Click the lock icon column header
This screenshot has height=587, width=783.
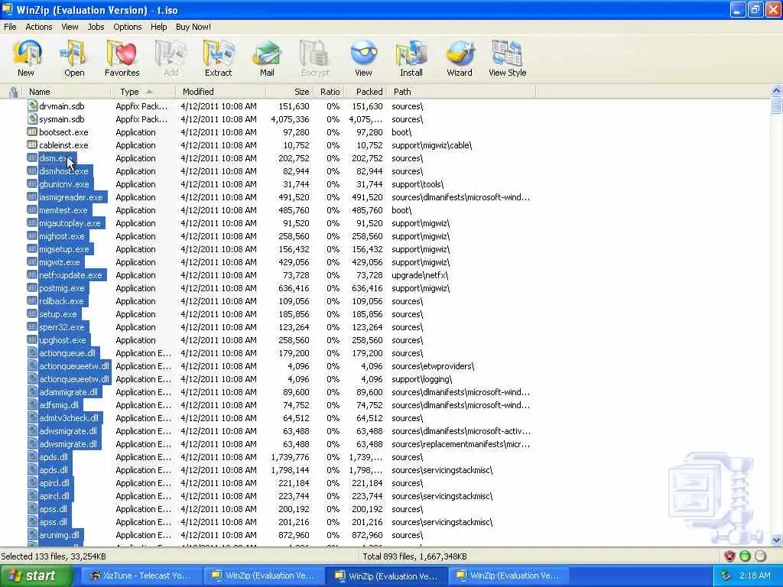coord(14,92)
